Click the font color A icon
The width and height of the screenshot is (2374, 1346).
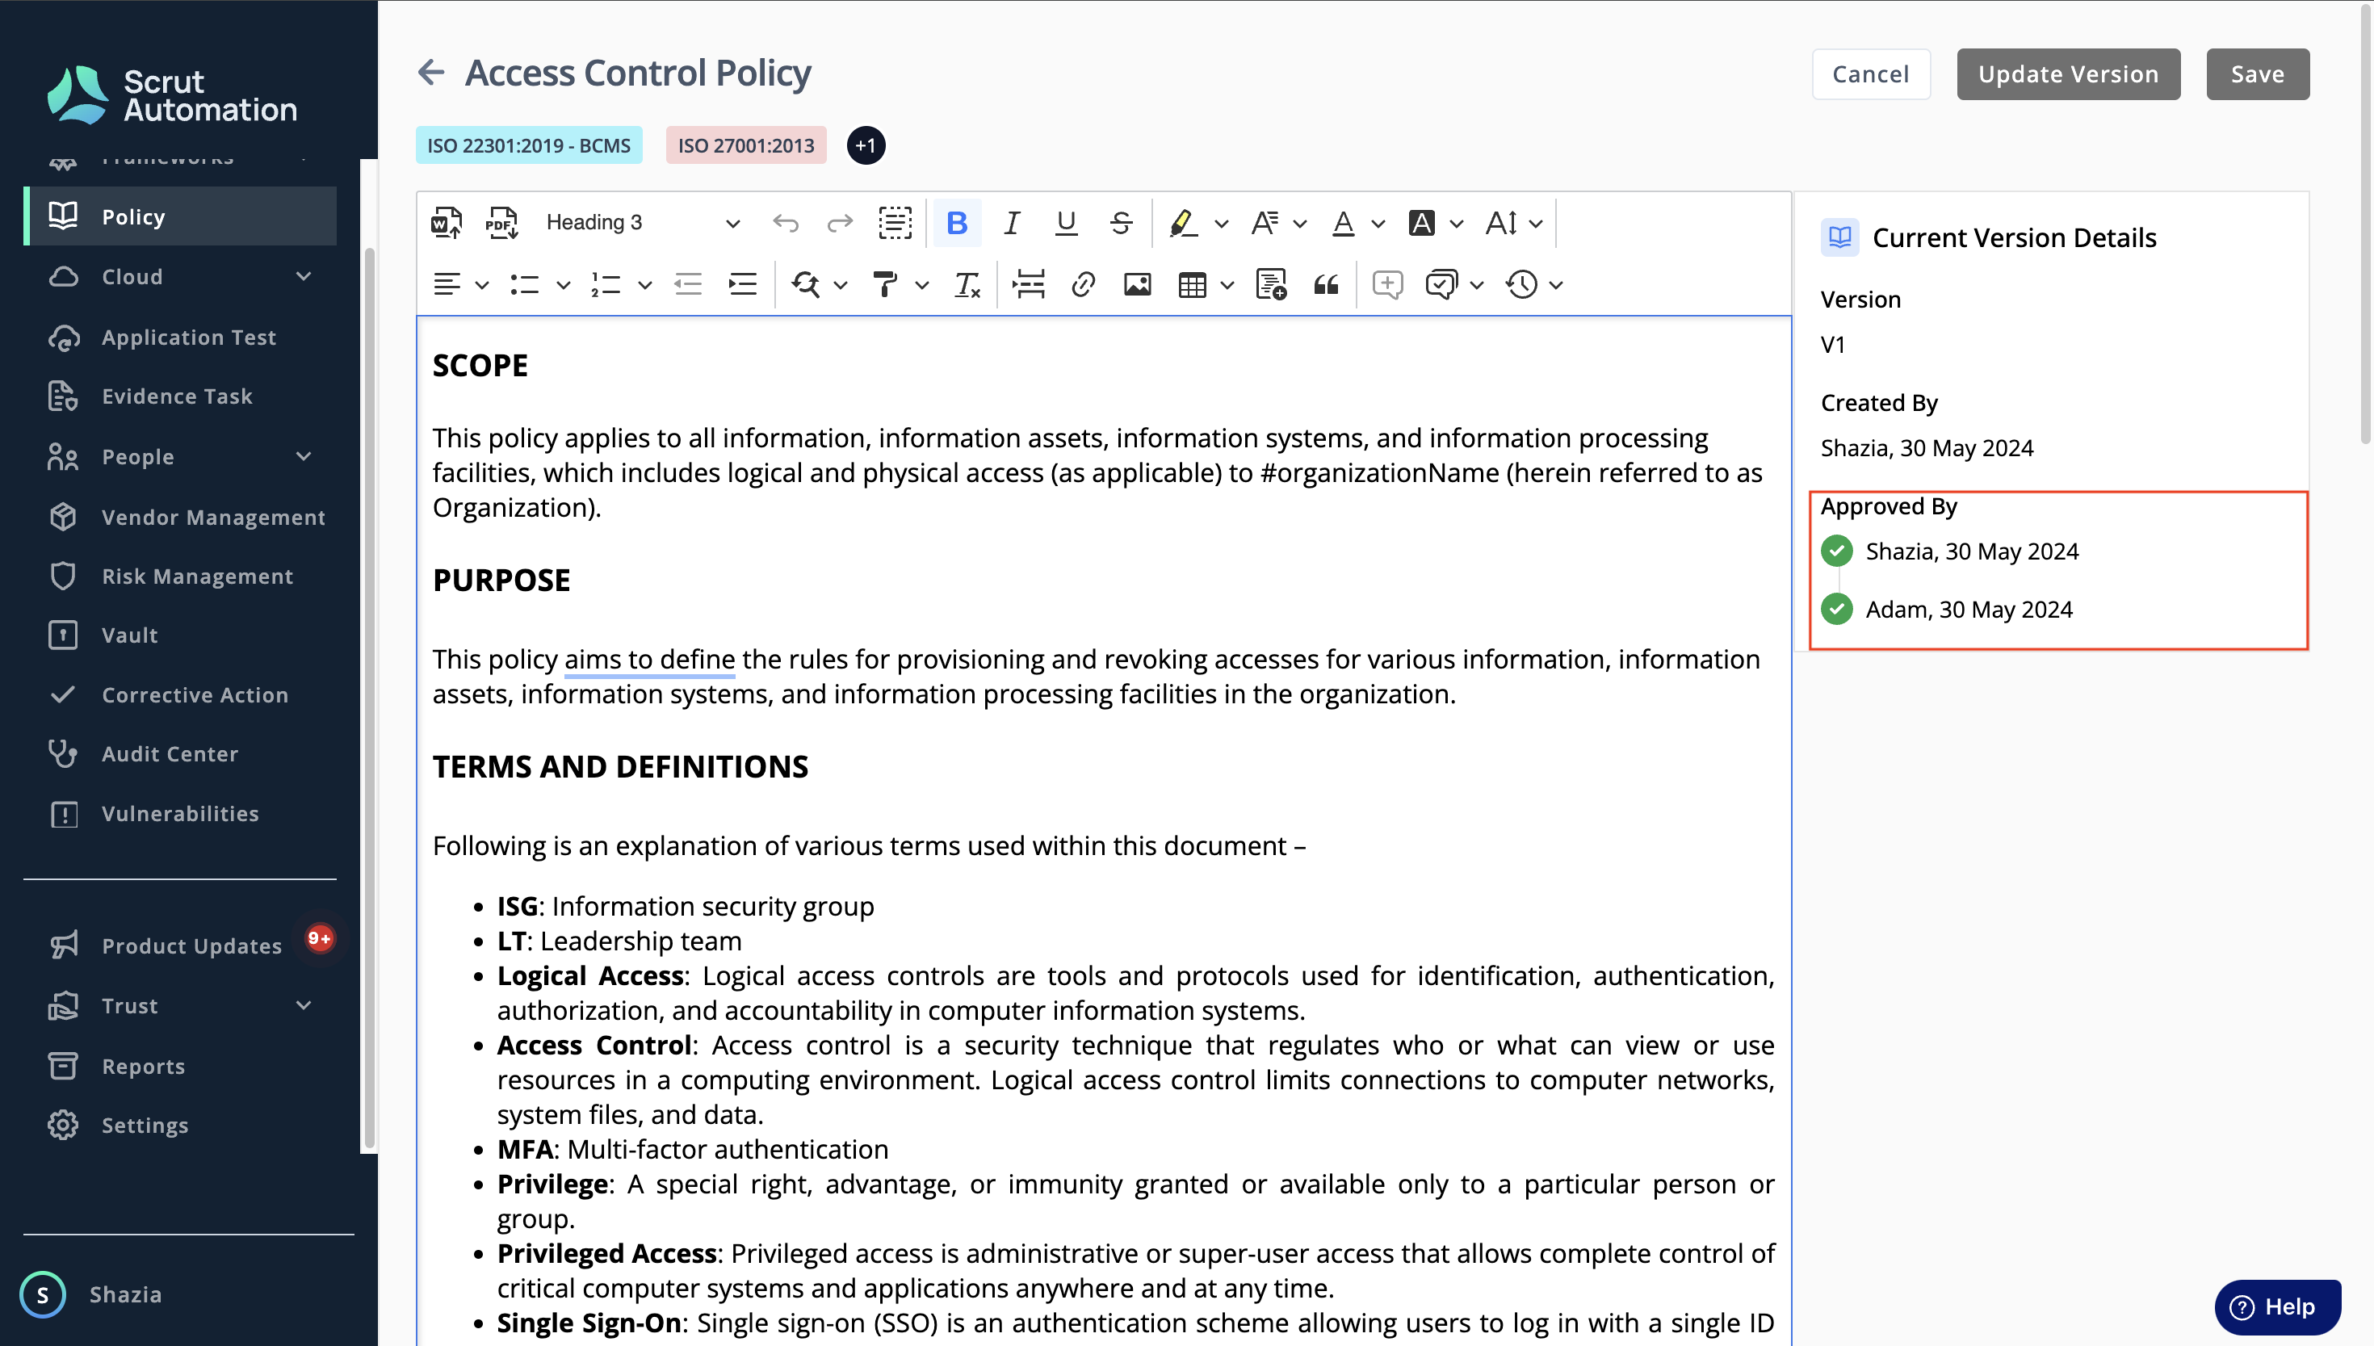pos(1343,223)
